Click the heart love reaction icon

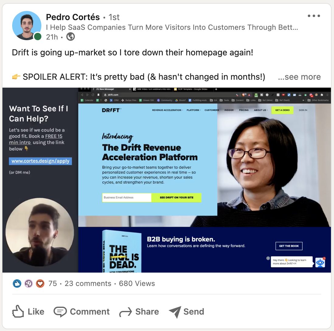(40, 284)
